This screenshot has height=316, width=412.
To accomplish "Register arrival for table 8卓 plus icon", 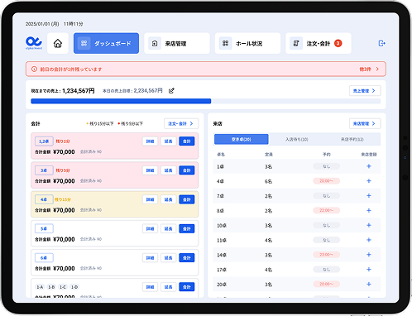I will pos(369,211).
